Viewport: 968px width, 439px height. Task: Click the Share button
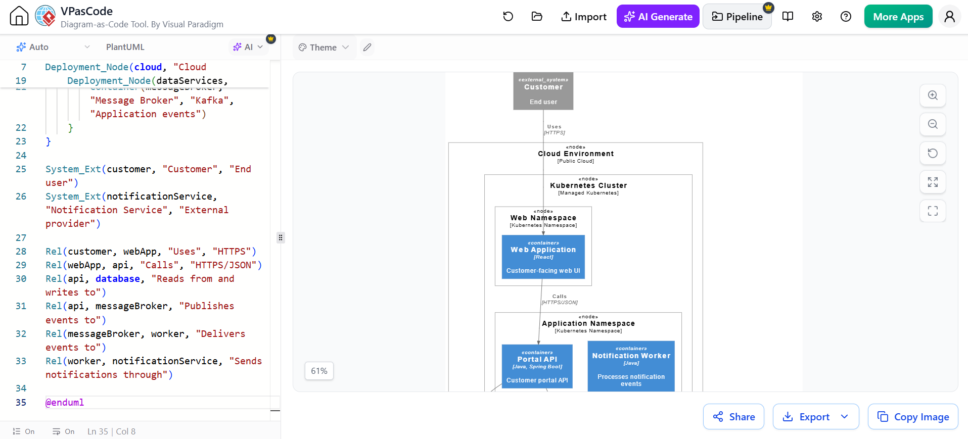tap(733, 417)
